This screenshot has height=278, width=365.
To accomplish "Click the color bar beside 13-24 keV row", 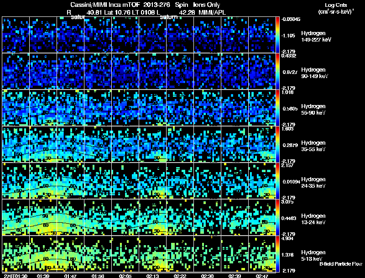I will 277,217.
